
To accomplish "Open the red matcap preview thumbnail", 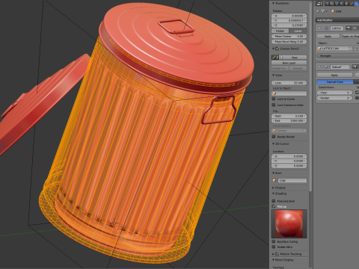I will (289, 223).
